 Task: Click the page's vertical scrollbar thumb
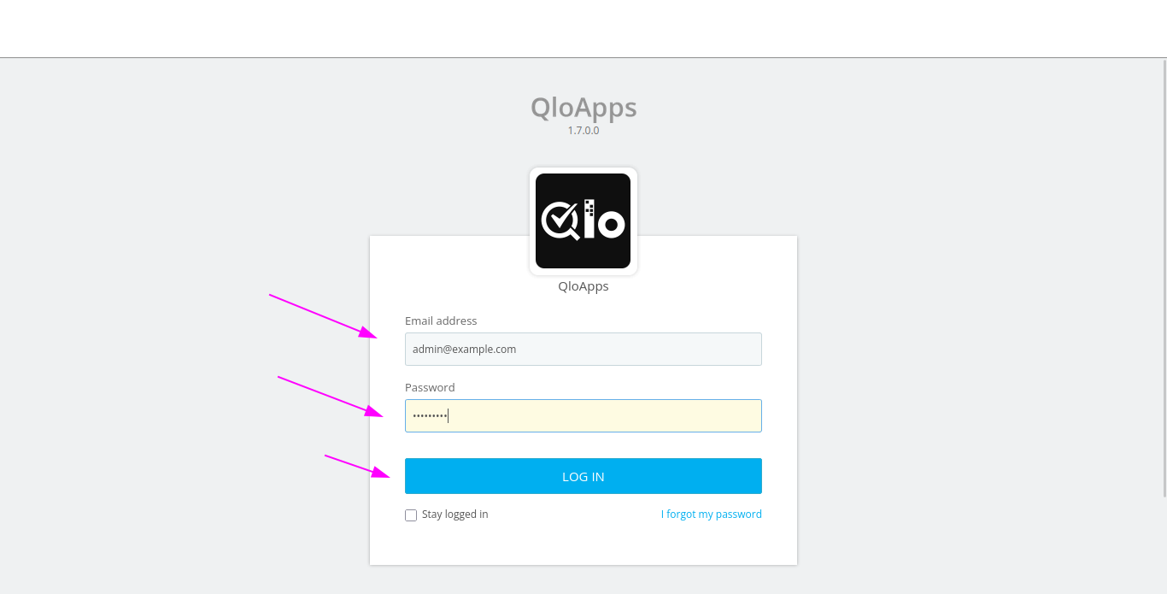1164,278
